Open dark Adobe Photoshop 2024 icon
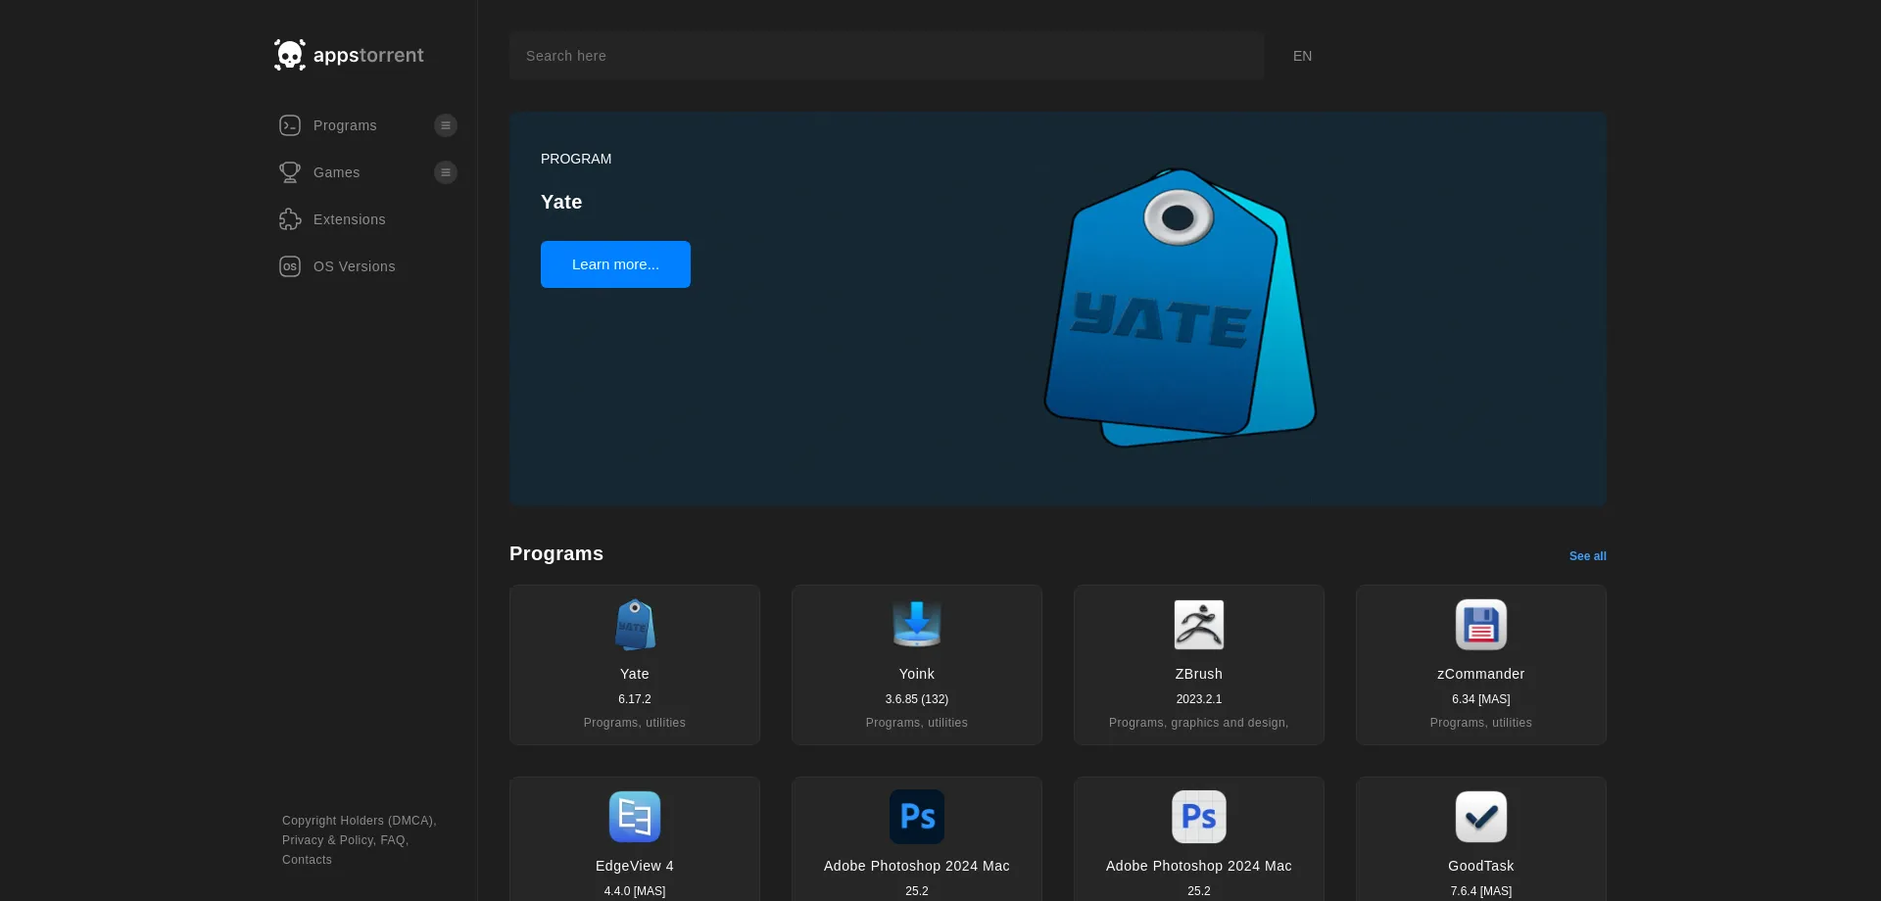Viewport: 1881px width, 901px height. (x=917, y=817)
